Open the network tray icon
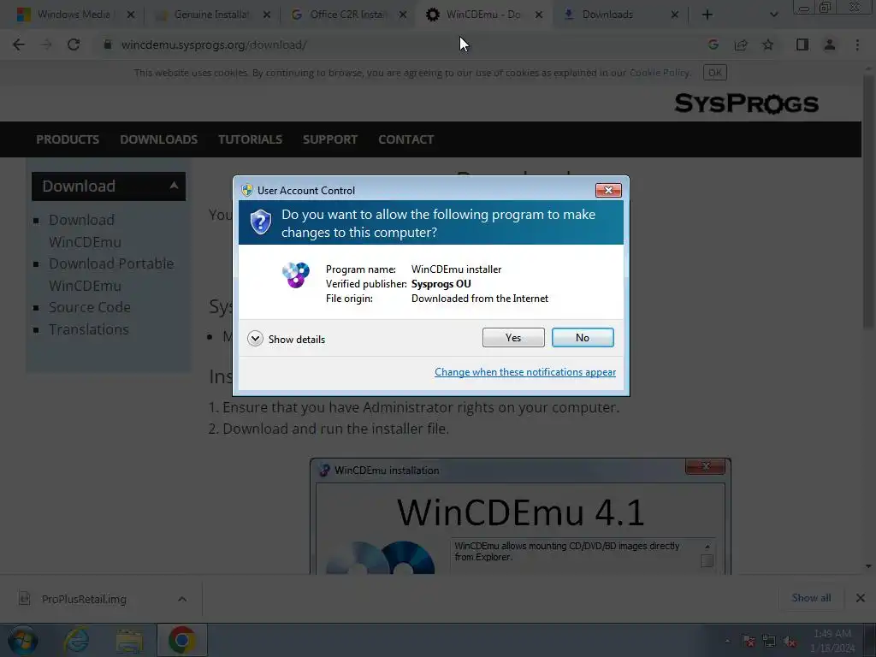 [769, 641]
